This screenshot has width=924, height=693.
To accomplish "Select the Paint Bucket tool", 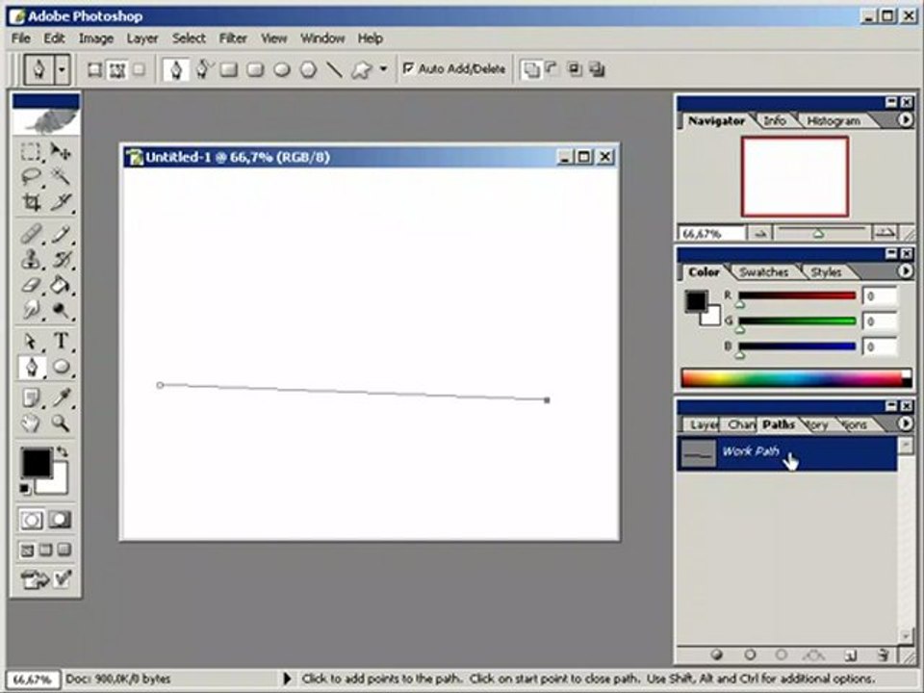I will [60, 285].
